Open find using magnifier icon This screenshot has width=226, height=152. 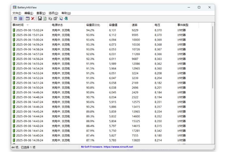point(61,18)
